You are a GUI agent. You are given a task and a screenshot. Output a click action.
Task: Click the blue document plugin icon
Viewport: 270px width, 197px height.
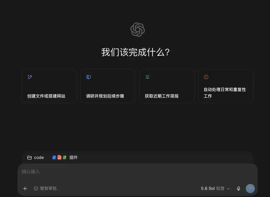pyautogui.click(x=54, y=157)
